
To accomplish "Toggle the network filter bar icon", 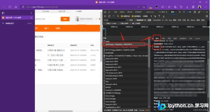I will tap(114, 16).
